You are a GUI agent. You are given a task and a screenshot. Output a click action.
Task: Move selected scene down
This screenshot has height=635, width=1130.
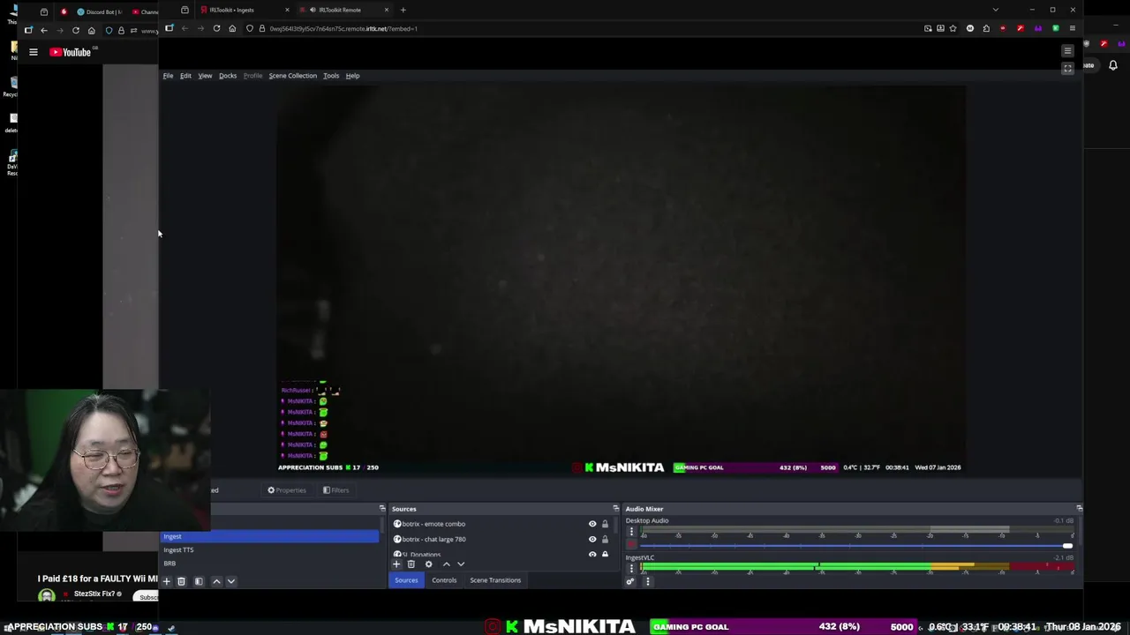pyautogui.click(x=231, y=581)
